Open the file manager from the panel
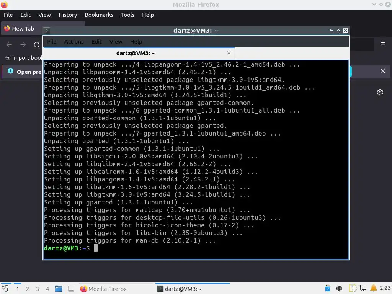392x294 pixels. 59,289
